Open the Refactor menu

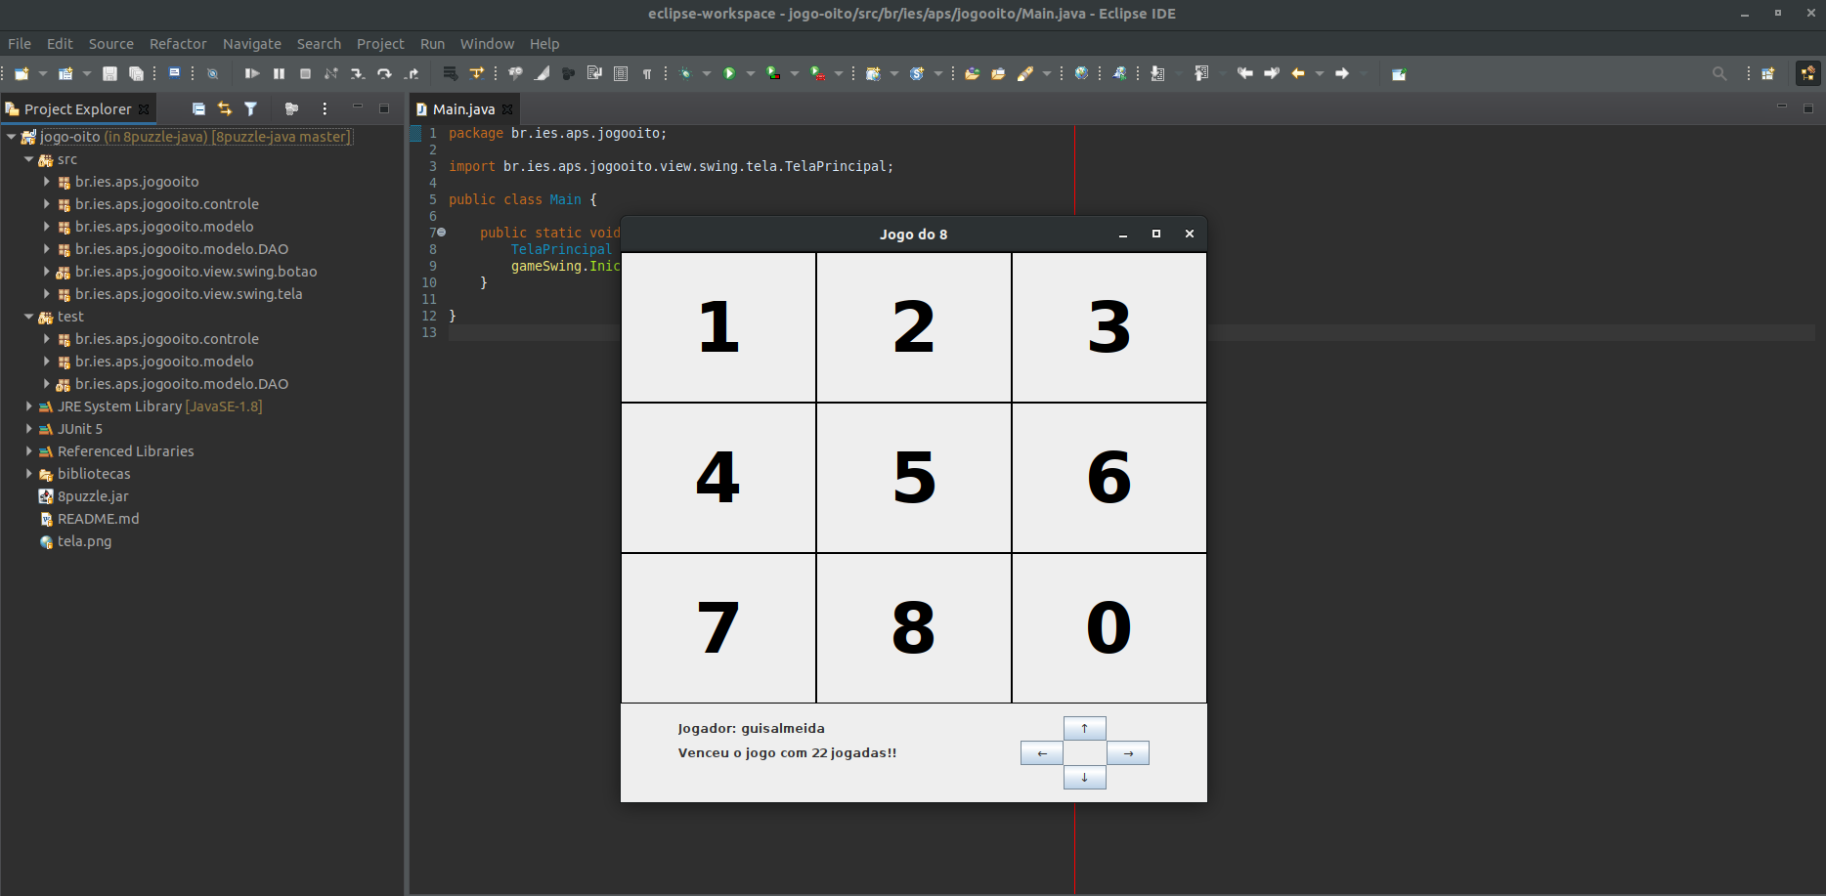(178, 44)
